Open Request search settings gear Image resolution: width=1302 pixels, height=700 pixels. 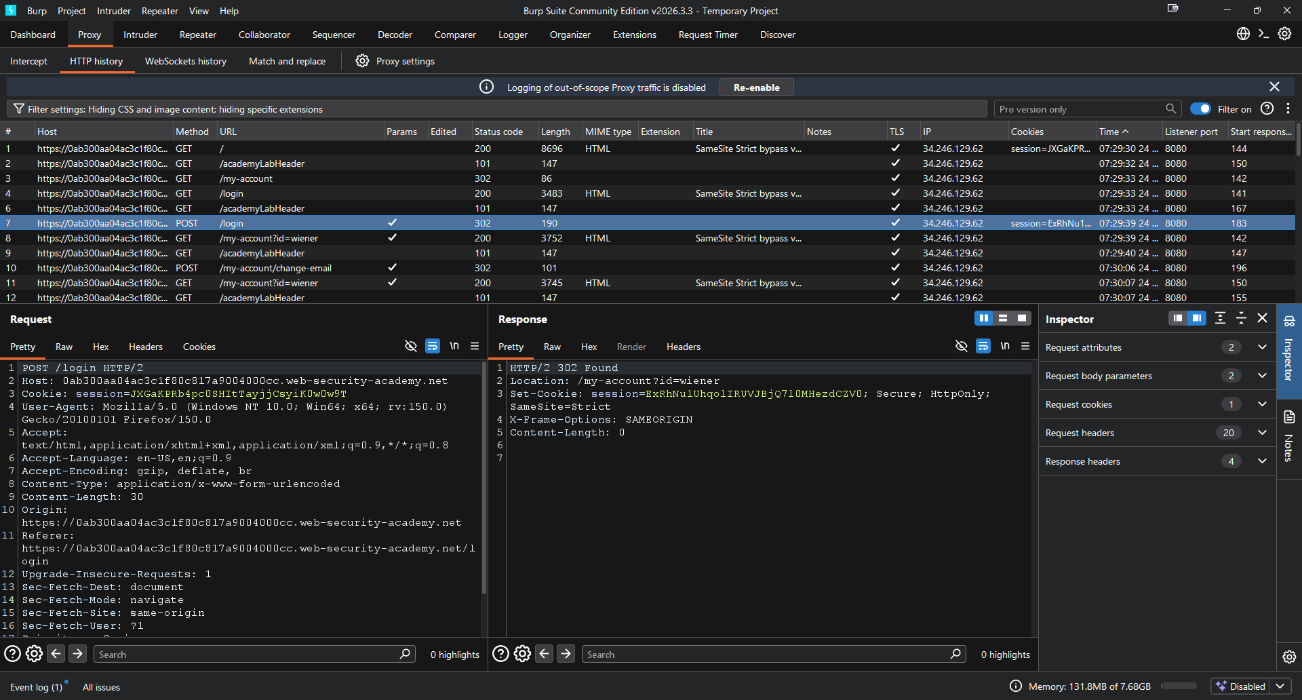pyautogui.click(x=34, y=654)
